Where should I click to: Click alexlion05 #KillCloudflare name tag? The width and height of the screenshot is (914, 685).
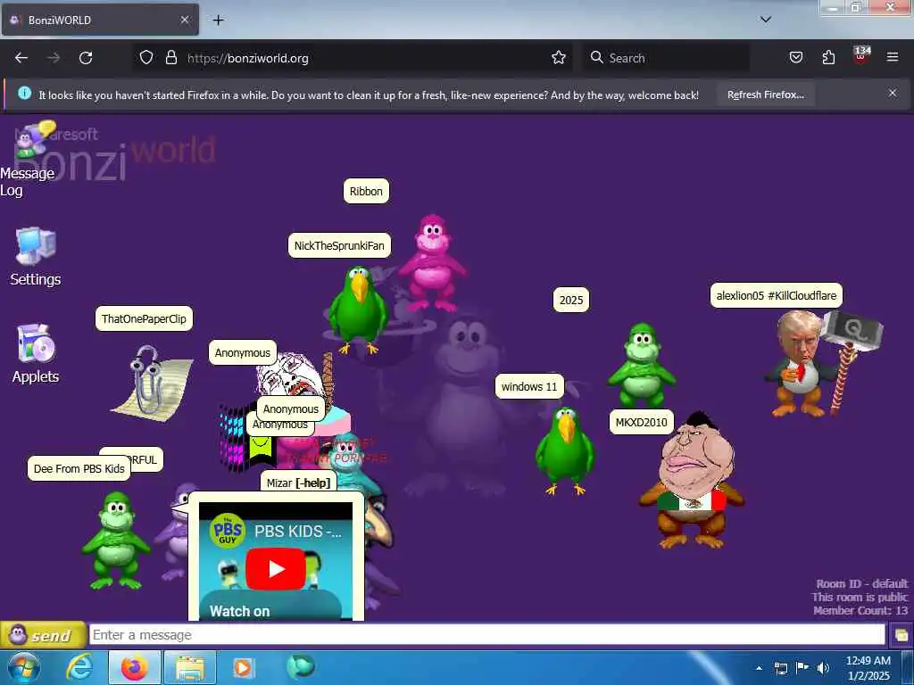tap(777, 295)
